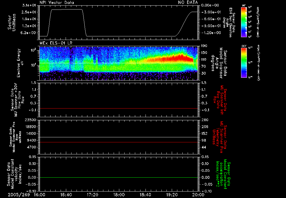
Task: Click the '18:00' time tick label
Action: click(x=119, y=195)
